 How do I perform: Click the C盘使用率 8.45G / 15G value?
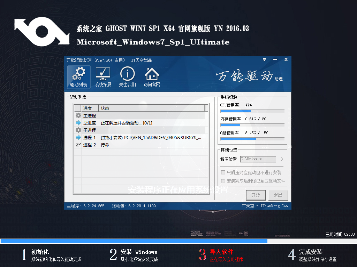pyautogui.click(x=257, y=133)
